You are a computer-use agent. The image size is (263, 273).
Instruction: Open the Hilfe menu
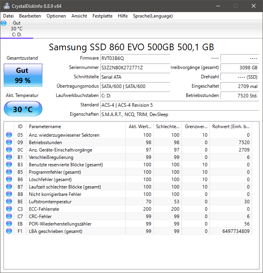click(123, 16)
